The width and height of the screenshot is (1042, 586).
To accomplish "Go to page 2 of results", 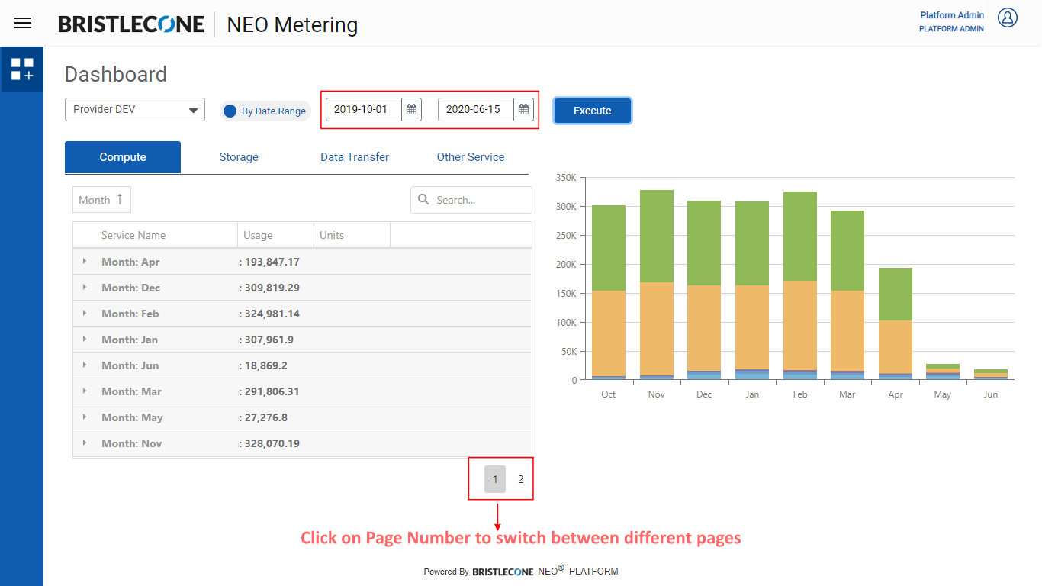I will point(521,479).
